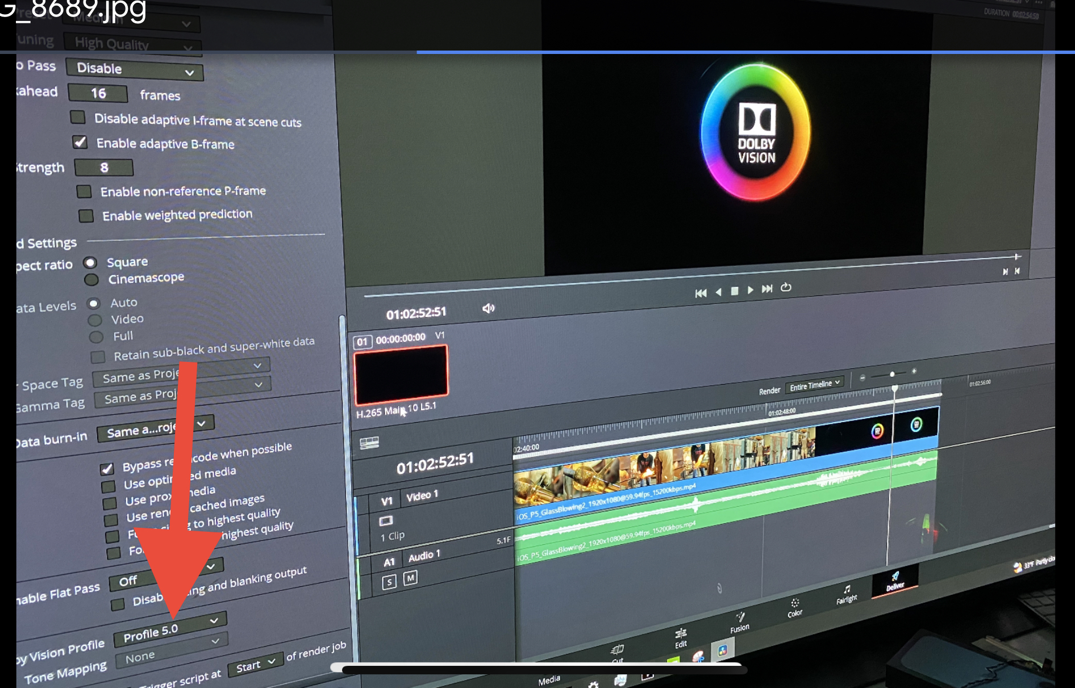Open the weather widget in the taskbar
This screenshot has height=688, width=1075.
click(x=1034, y=564)
